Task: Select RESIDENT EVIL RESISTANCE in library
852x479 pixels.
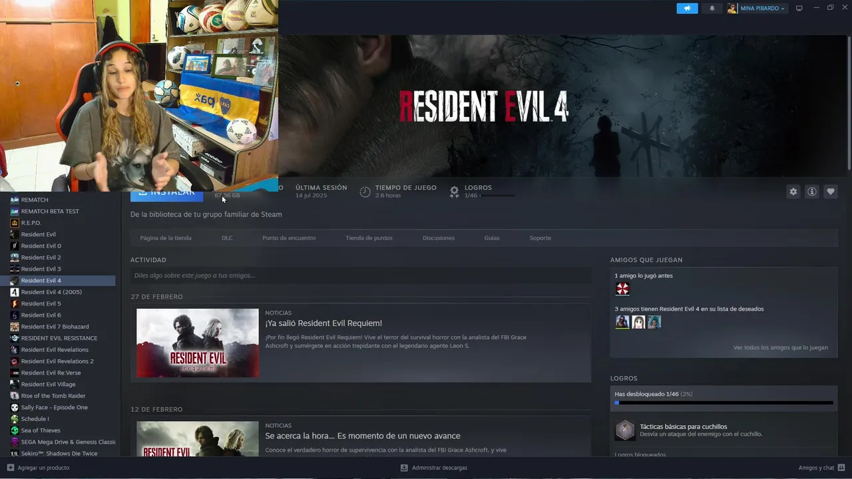Action: tap(58, 338)
